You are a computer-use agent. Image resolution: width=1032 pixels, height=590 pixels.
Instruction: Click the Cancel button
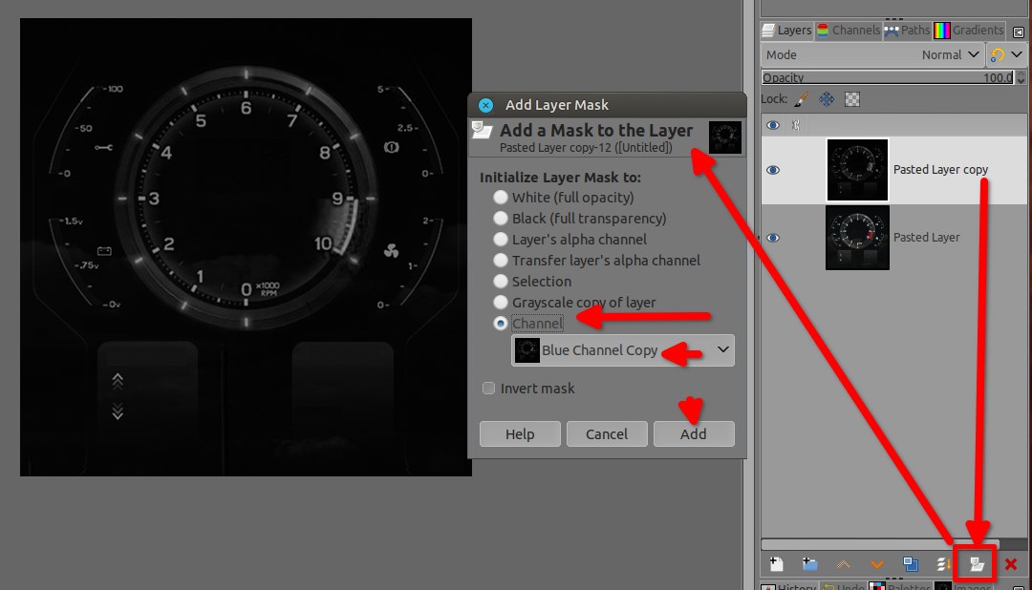tap(607, 434)
